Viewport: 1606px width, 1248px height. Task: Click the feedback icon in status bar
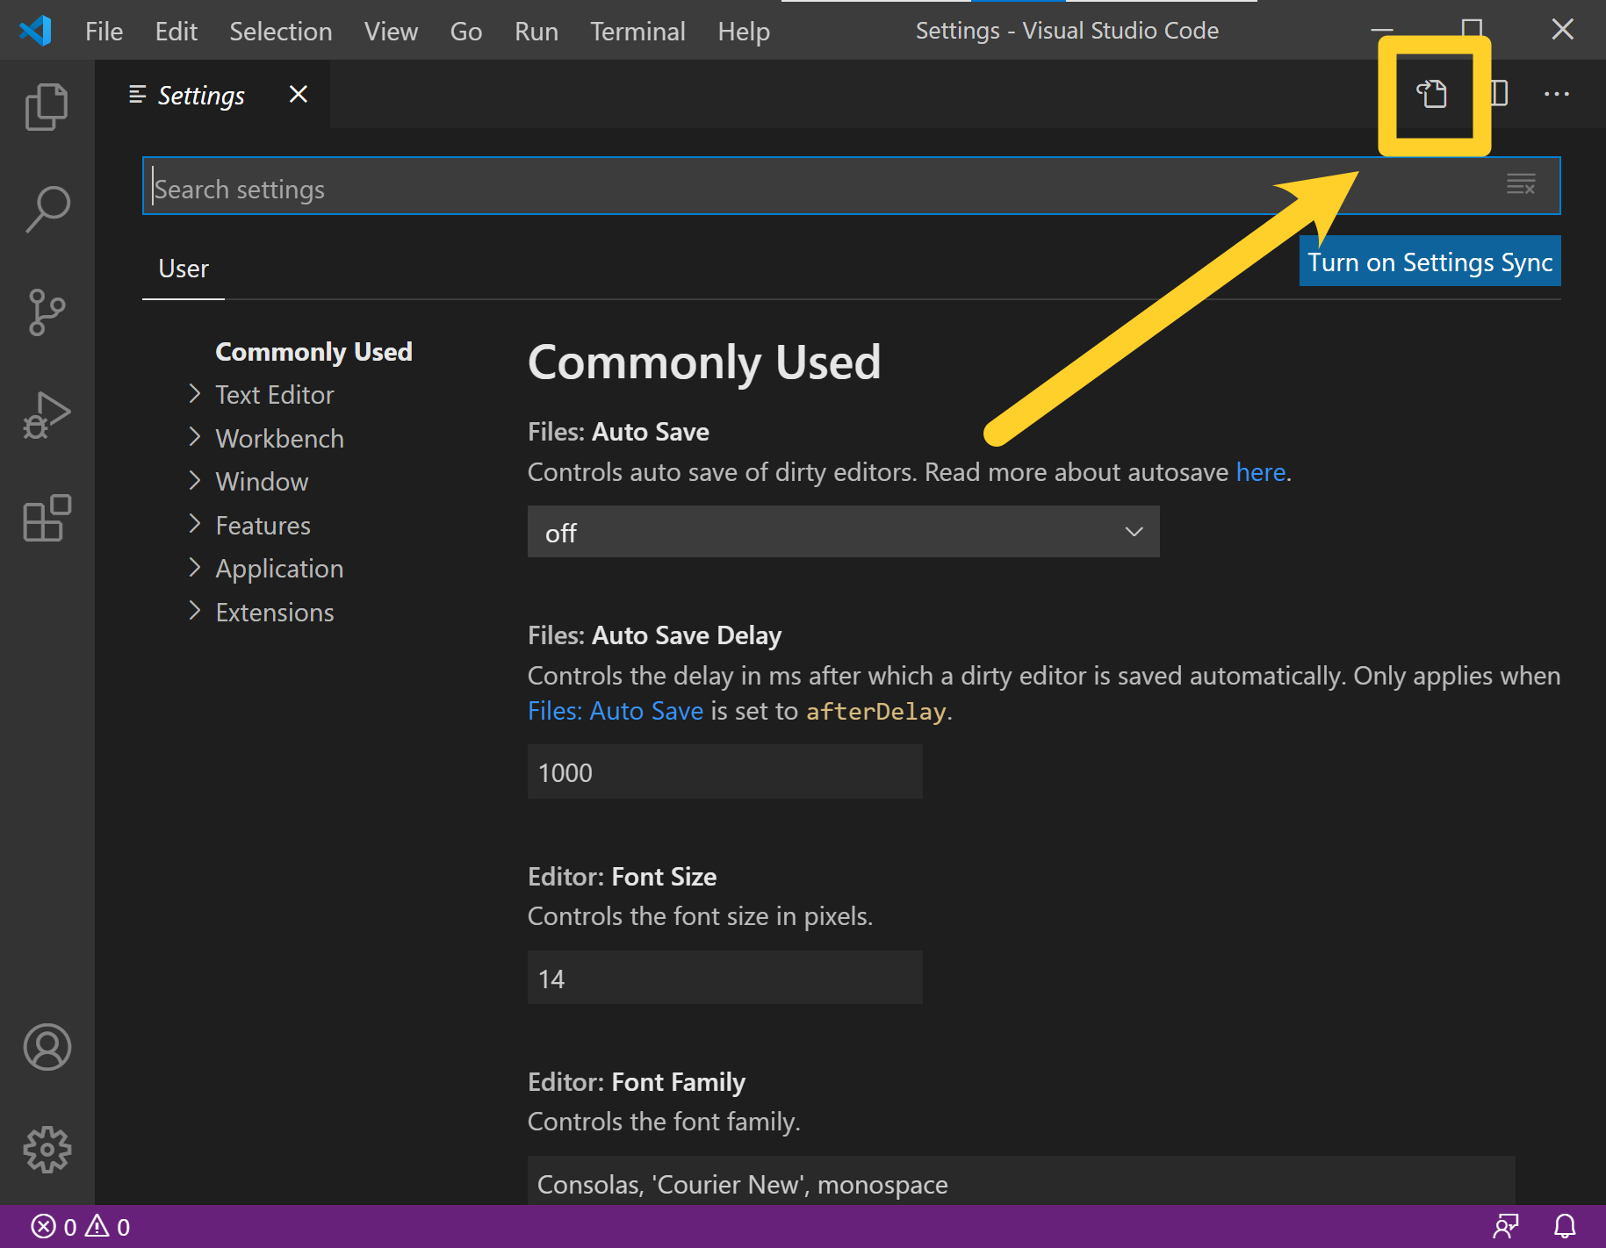[1507, 1226]
